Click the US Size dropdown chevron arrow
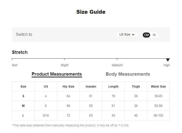The height and width of the screenshot is (133, 182). tap(133, 35)
